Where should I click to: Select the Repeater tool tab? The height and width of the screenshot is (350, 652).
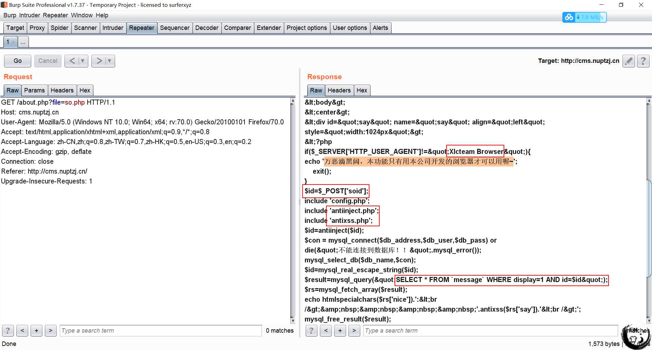(x=142, y=28)
